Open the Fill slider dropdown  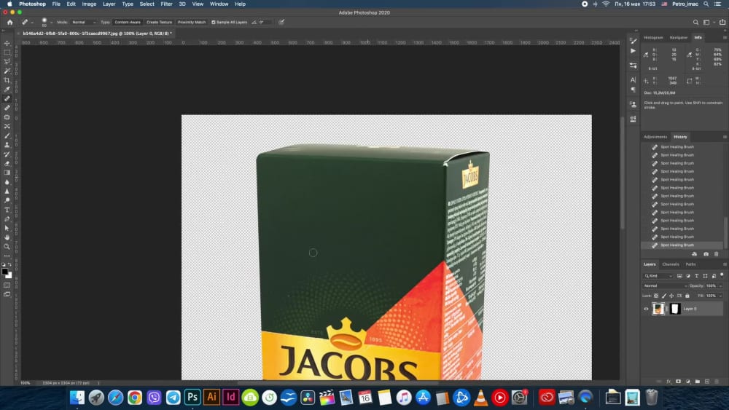(721, 296)
